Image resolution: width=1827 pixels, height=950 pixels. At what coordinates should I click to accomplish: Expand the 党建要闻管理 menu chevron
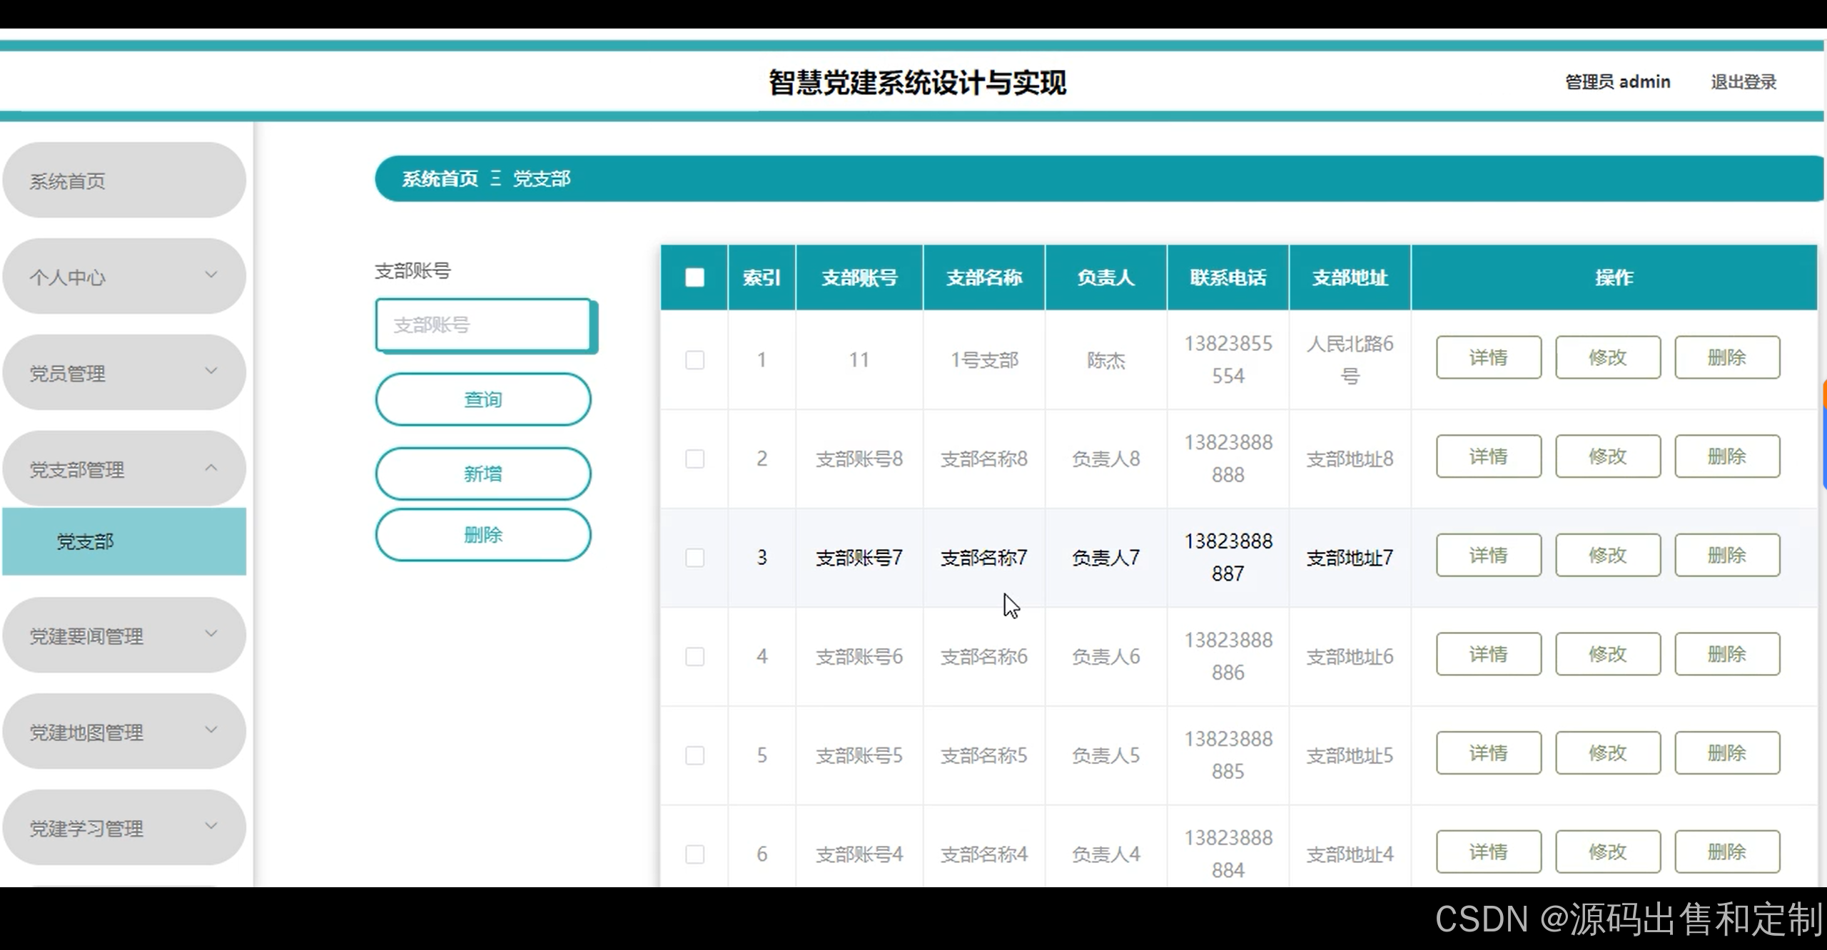tap(211, 634)
